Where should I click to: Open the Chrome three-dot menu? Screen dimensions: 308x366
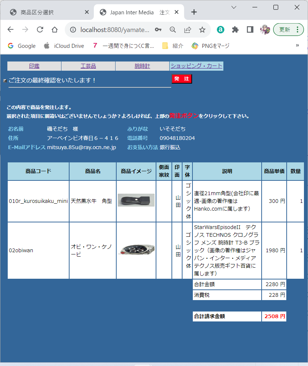(x=297, y=30)
